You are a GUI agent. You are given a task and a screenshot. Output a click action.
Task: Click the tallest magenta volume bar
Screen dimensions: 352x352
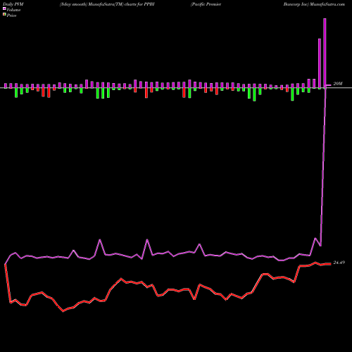pos(325,54)
